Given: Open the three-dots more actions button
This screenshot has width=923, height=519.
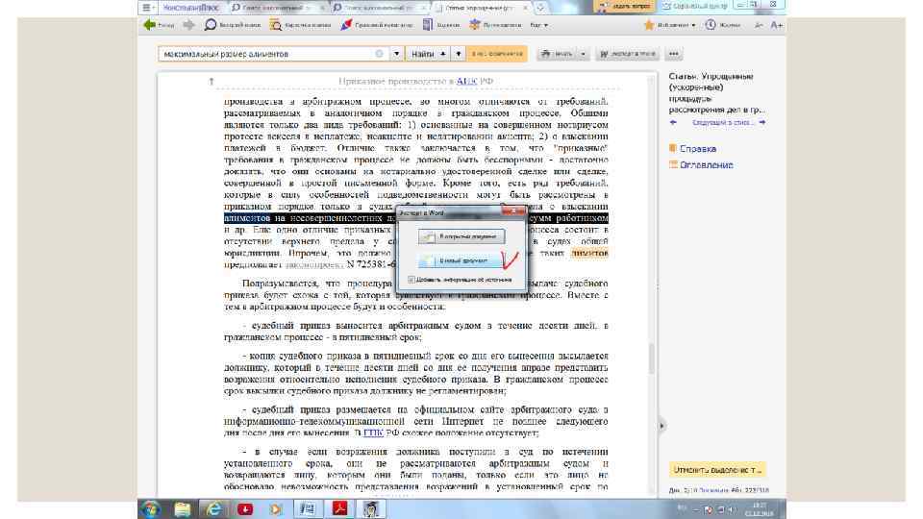Looking at the screenshot, I should point(673,54).
